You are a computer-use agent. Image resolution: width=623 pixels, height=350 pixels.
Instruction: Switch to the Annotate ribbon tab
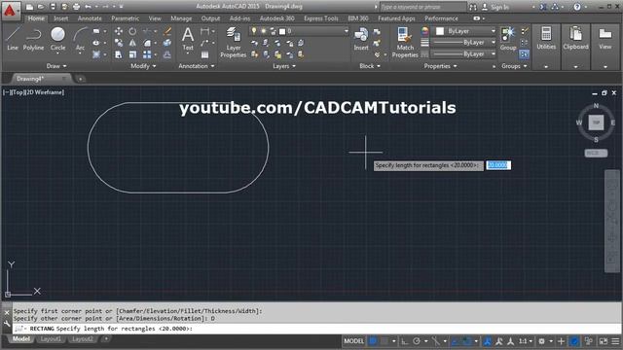90,18
